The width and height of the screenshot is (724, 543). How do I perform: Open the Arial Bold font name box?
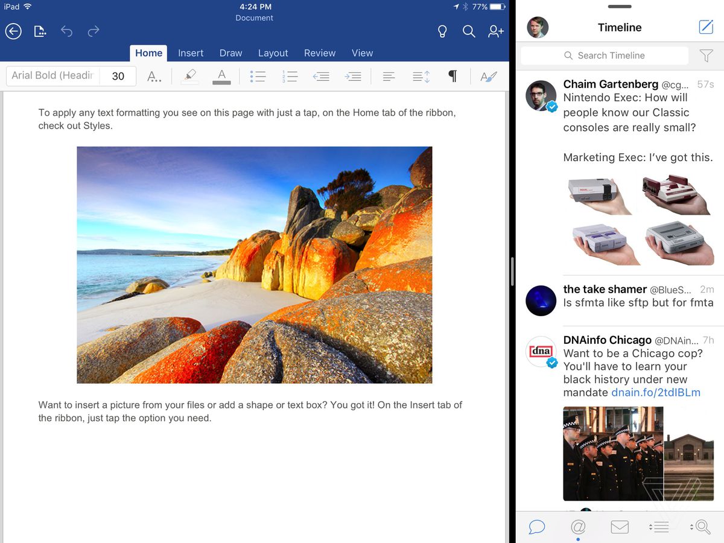52,76
